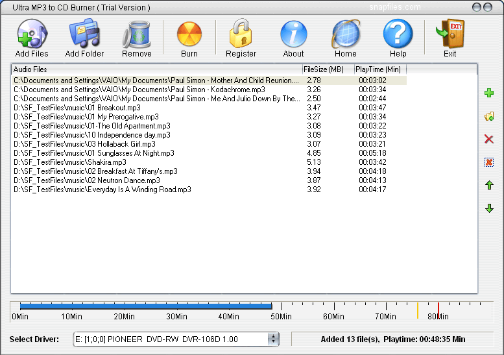The width and height of the screenshot is (504, 355).
Task: Click the blue disc capacity progress bar
Action: click(146, 306)
